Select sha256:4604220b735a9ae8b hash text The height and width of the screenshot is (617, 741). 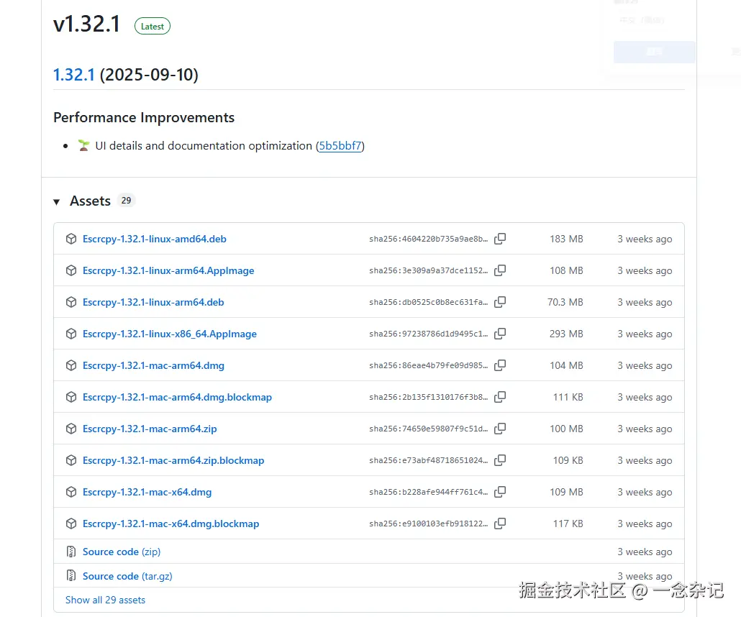pyautogui.click(x=428, y=239)
